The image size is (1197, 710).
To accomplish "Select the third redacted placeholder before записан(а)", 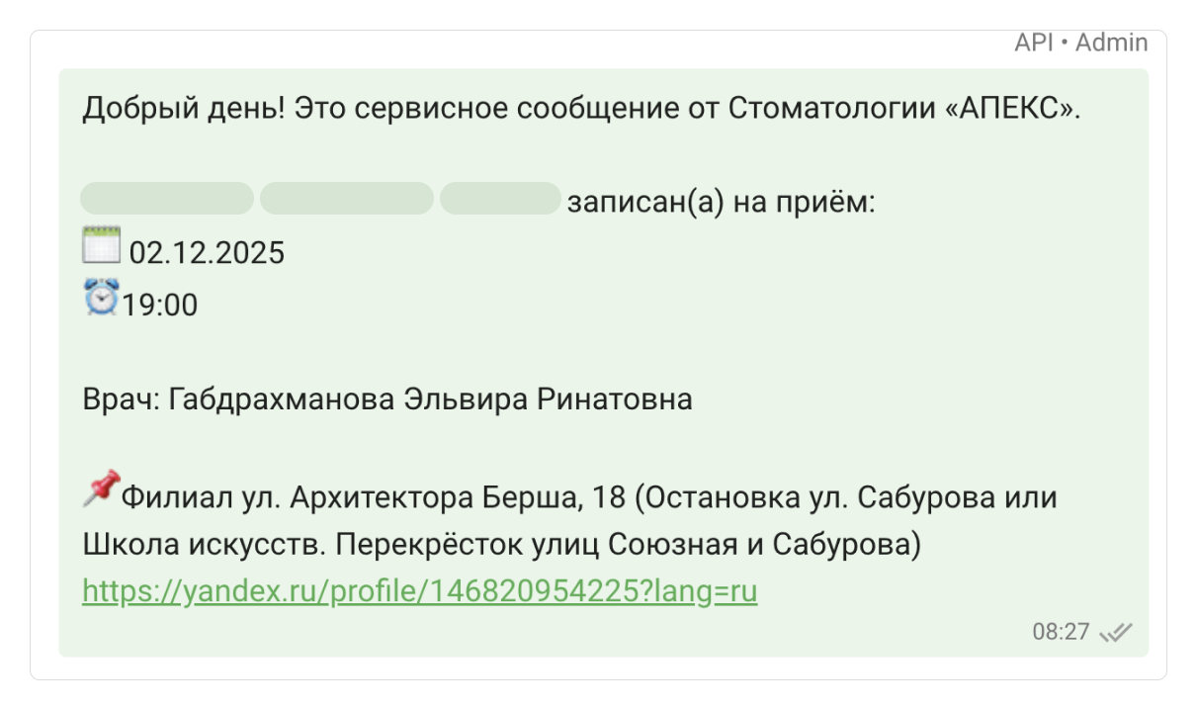I will pyautogui.click(x=499, y=199).
